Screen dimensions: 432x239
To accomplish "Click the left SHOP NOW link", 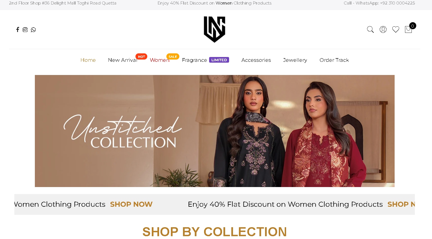I will tap(131, 204).
